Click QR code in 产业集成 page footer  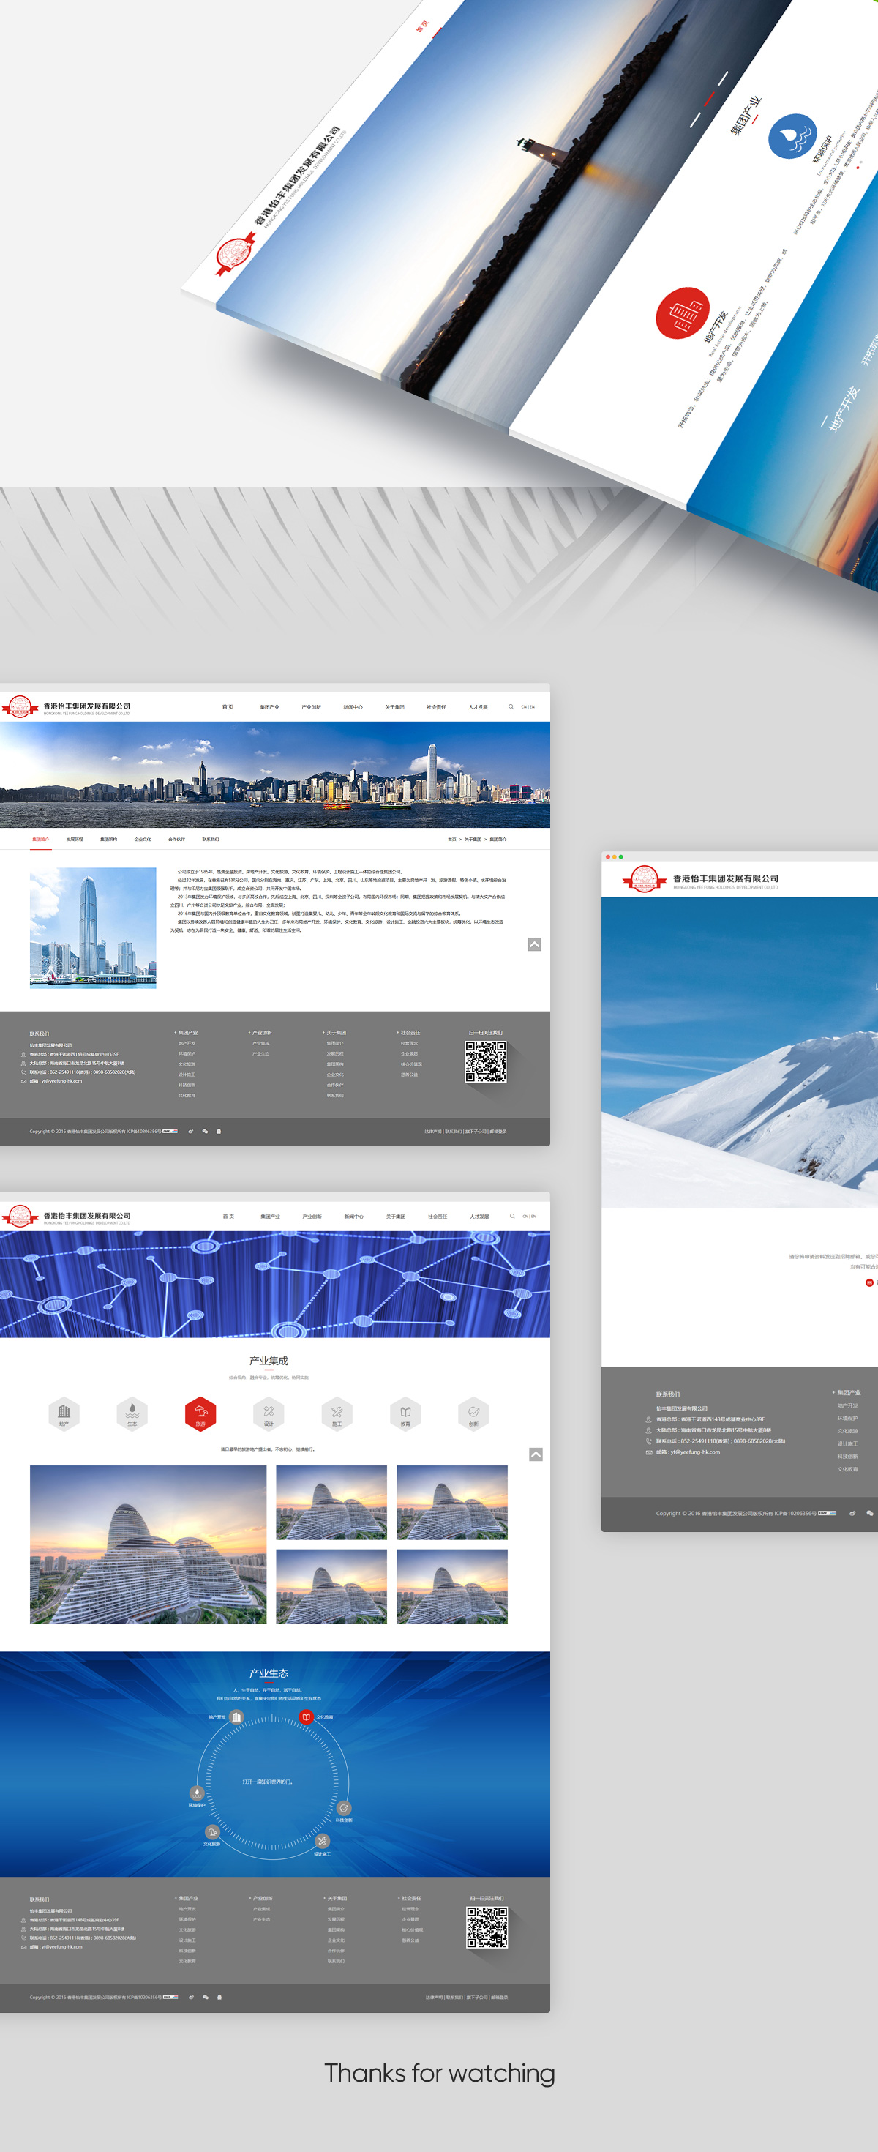[x=487, y=1927]
